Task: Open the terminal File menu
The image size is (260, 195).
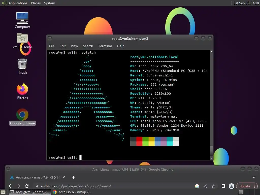Action: 52,46
